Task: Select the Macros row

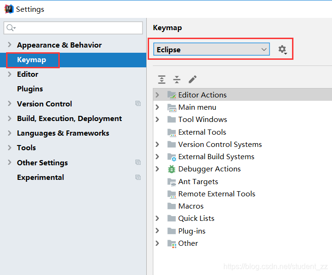Action: 243,206
